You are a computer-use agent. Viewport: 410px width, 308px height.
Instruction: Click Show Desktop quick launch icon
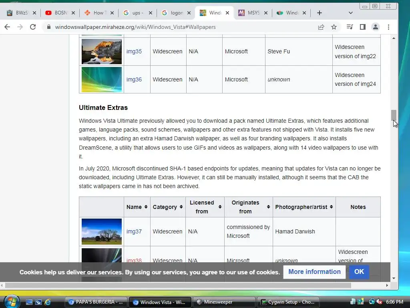pyautogui.click(x=29, y=302)
